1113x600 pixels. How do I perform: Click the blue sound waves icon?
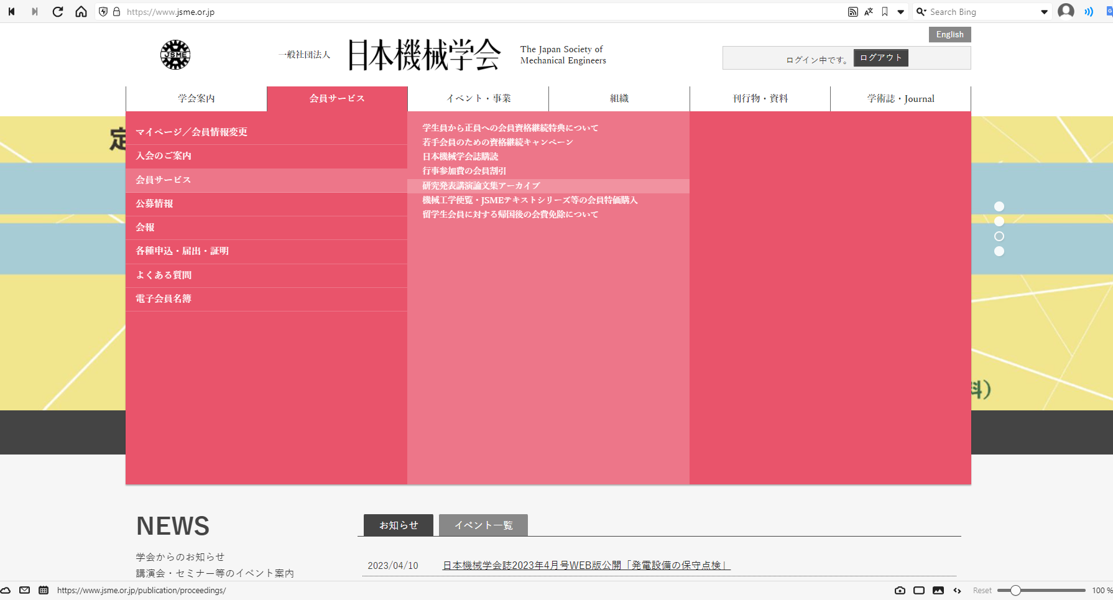[1089, 12]
